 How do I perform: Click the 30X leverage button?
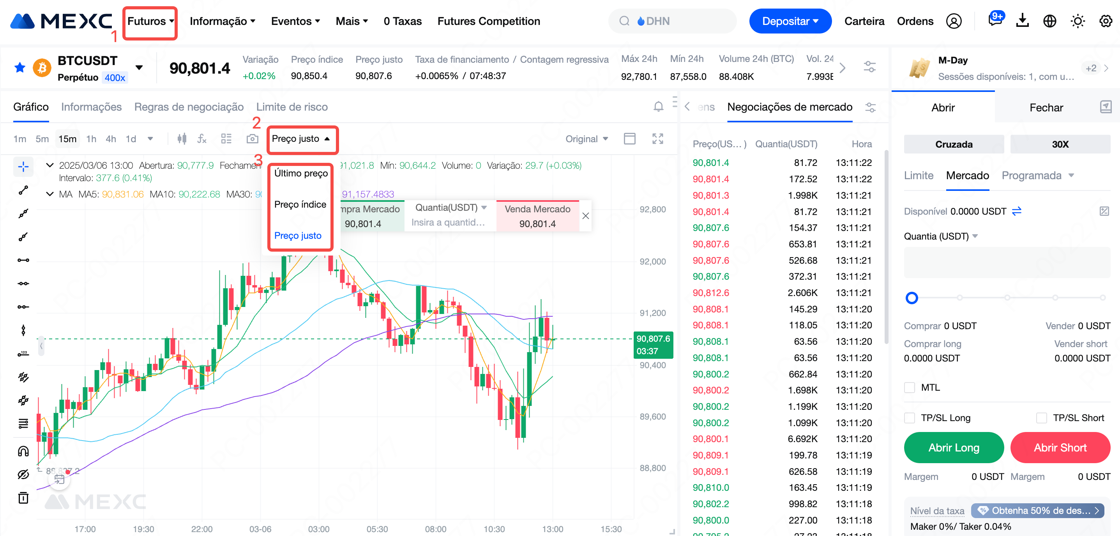[1060, 144]
